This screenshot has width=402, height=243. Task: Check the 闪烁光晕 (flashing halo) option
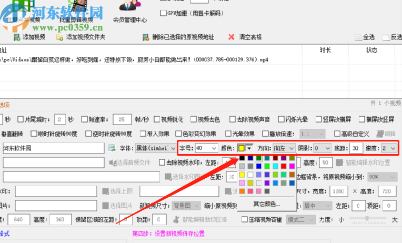(x=282, y=119)
